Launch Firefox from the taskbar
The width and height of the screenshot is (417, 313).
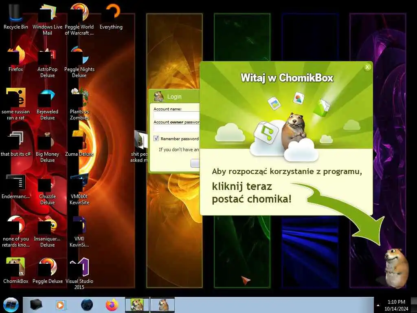tap(112, 305)
